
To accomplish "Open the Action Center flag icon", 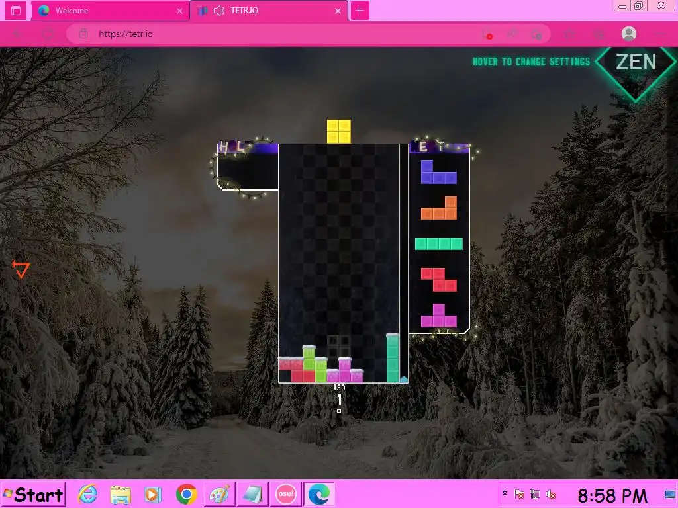I will pos(519,494).
